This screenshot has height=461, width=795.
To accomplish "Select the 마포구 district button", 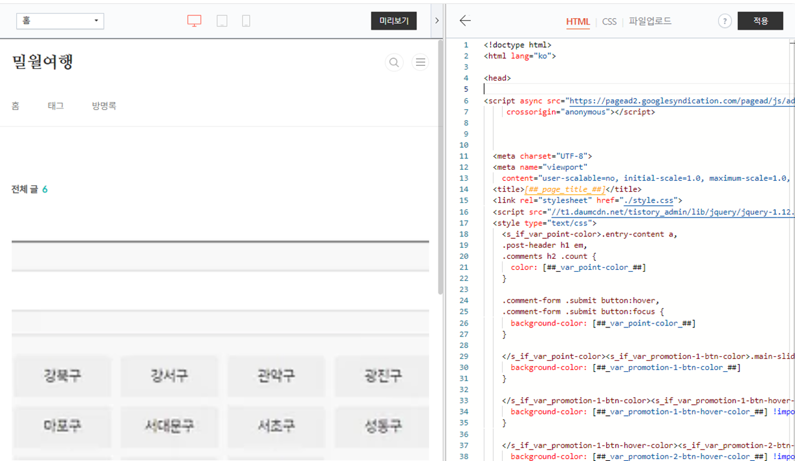I will (63, 426).
